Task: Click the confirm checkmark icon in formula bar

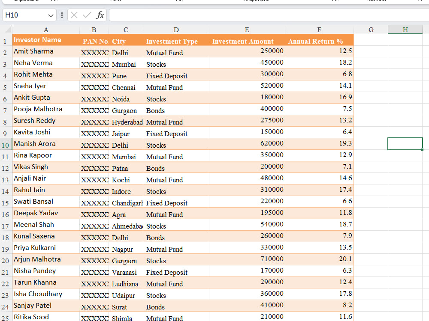Action: click(x=87, y=15)
